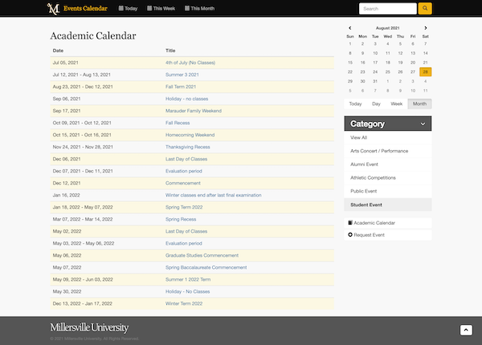Select the Month view tab
This screenshot has width=482, height=345.
419,103
